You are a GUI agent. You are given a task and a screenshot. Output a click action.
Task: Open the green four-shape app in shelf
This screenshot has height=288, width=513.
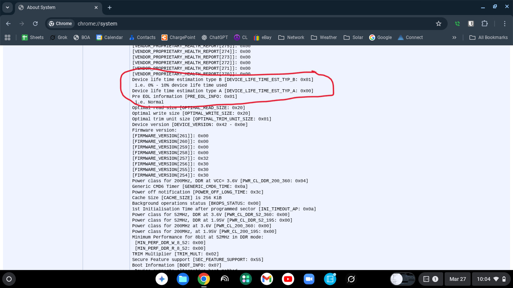246,279
